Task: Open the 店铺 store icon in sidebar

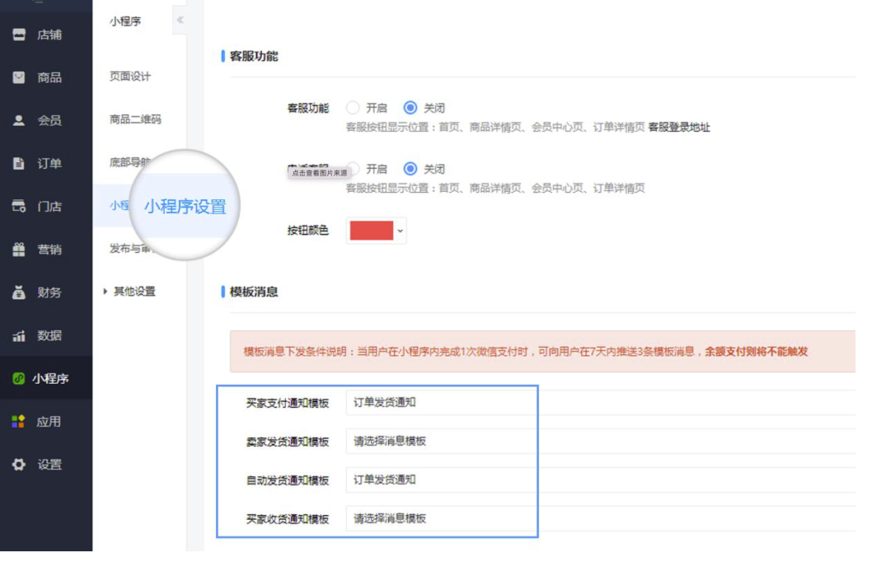Action: pyautogui.click(x=19, y=35)
